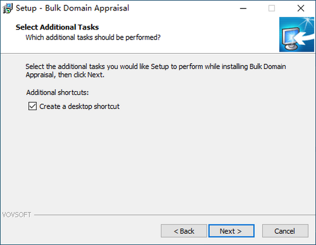
Task: Go to previous step with Back button
Action: click(184, 231)
